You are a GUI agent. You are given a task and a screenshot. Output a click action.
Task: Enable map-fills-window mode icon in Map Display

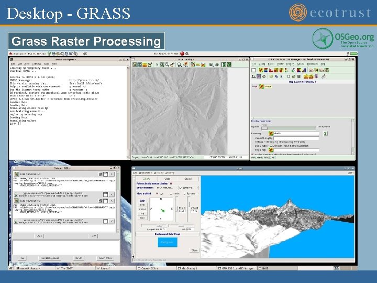(229, 64)
